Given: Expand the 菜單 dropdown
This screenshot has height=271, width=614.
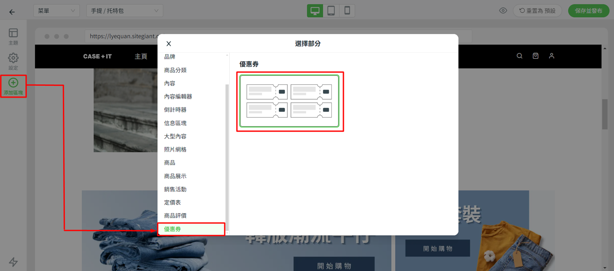Looking at the screenshot, I should tap(56, 11).
